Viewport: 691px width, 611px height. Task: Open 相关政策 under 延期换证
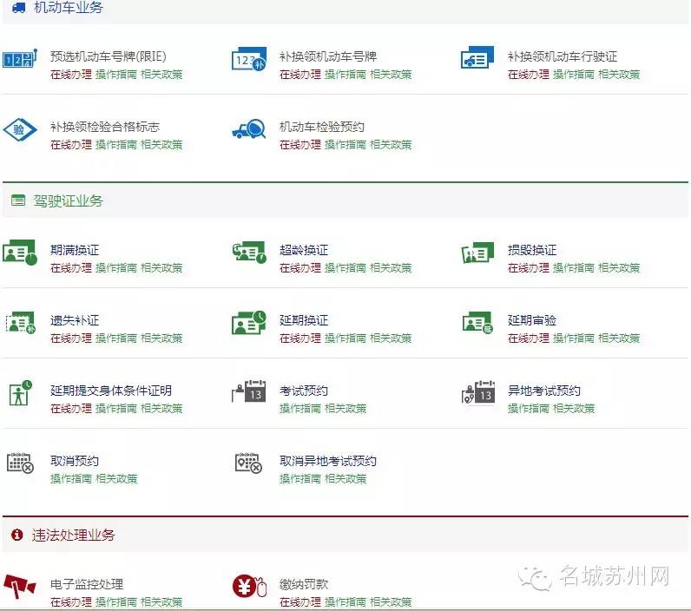[391, 338]
